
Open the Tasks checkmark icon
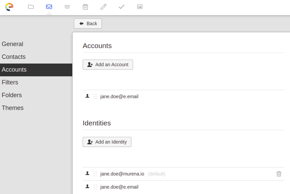click(x=121, y=6)
